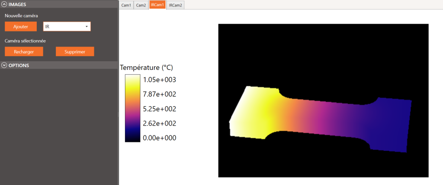Viewport: 443px width, 185px height.
Task: Click the Nouvelle caméra label
Action: pyautogui.click(x=21, y=16)
